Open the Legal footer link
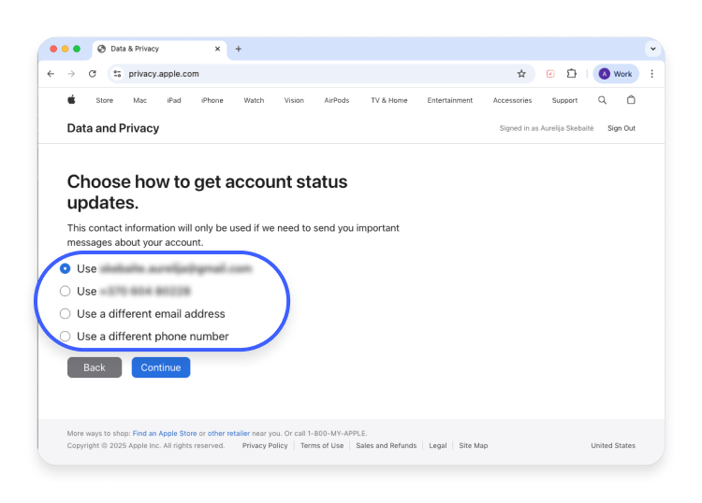The width and height of the screenshot is (702, 503). point(438,446)
